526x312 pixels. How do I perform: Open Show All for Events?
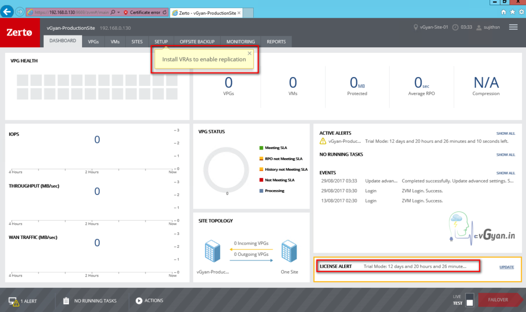point(505,173)
